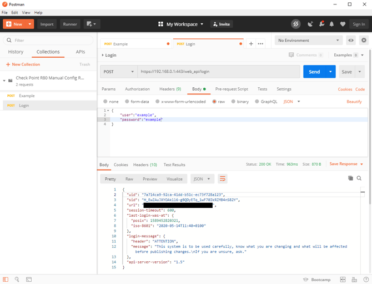Open the manage environments gear icon
Viewport: 372px width, 284px height.
tap(364, 41)
